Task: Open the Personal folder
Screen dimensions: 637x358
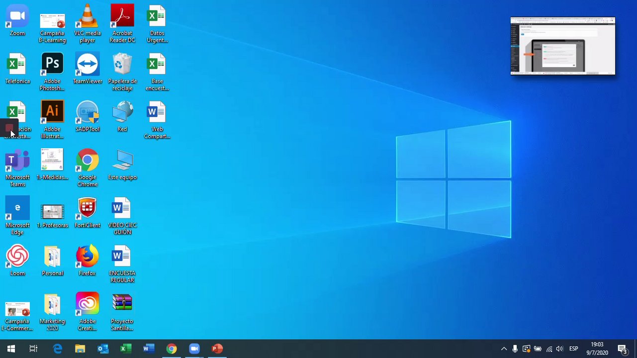Action: pos(52,261)
